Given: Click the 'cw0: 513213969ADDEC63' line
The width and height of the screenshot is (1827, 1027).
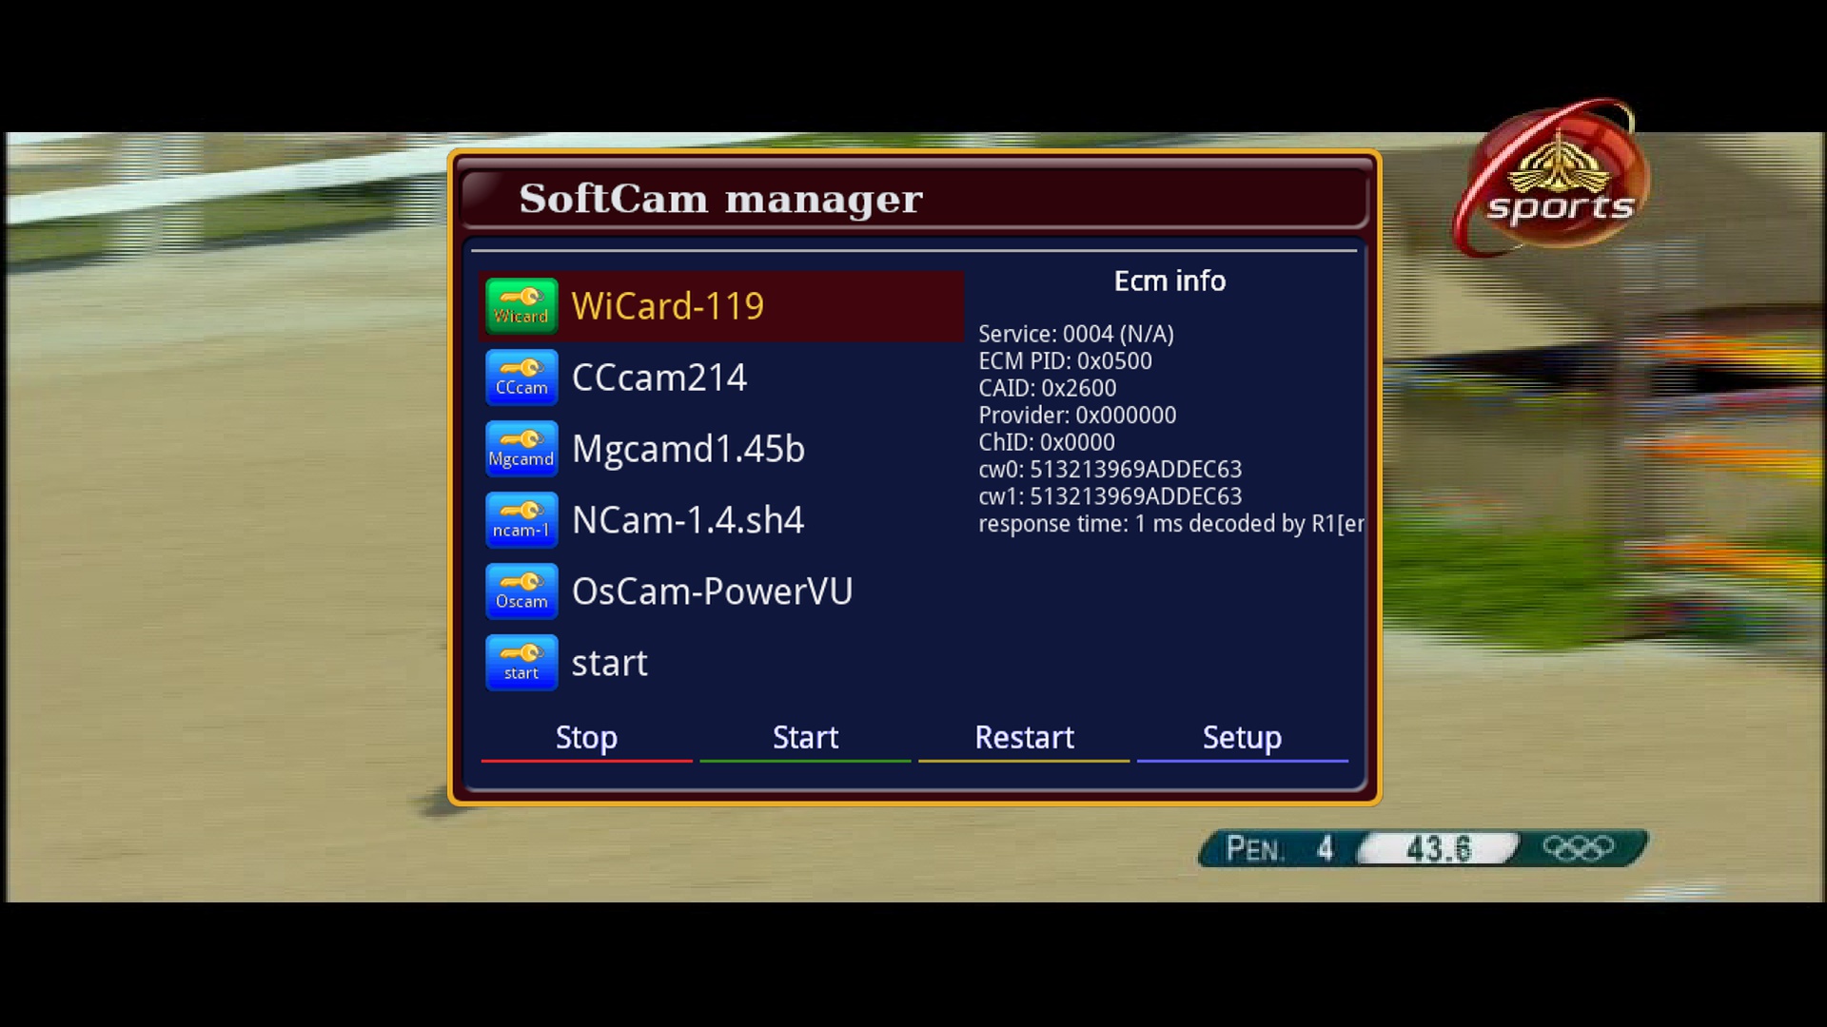Looking at the screenshot, I should [x=1110, y=470].
